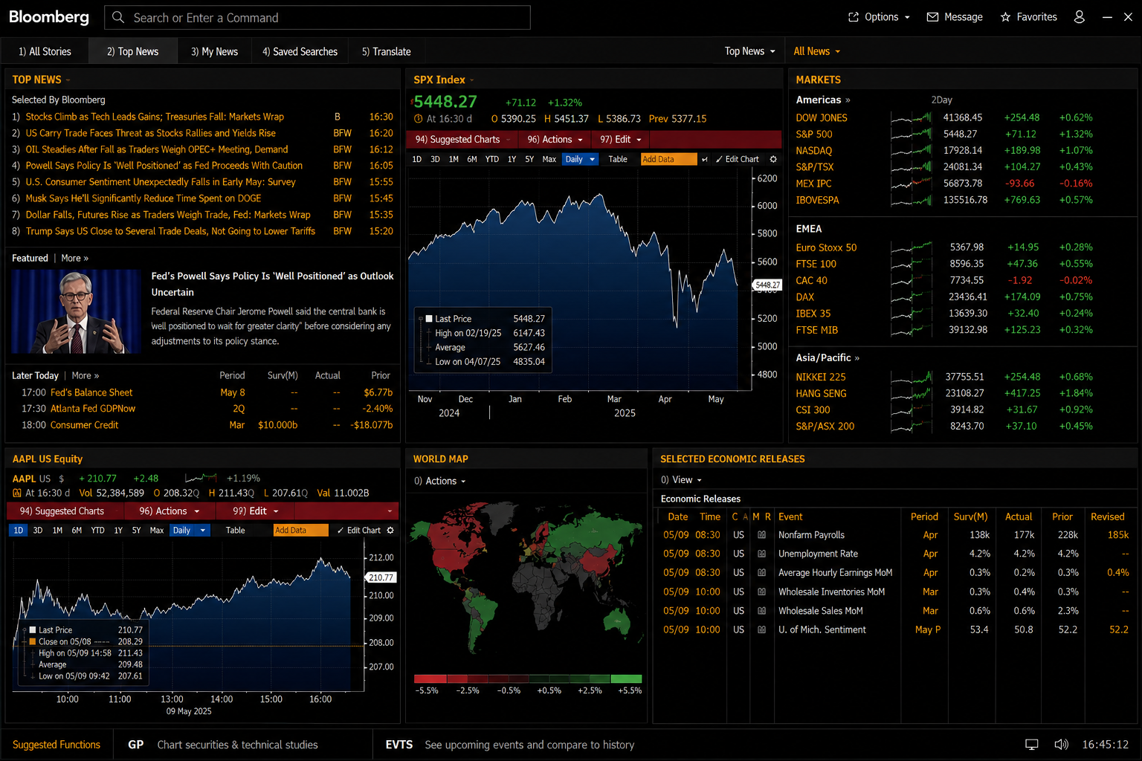Open Wholesale Inventories MoM chart icon
1142x761 pixels.
pyautogui.click(x=762, y=592)
